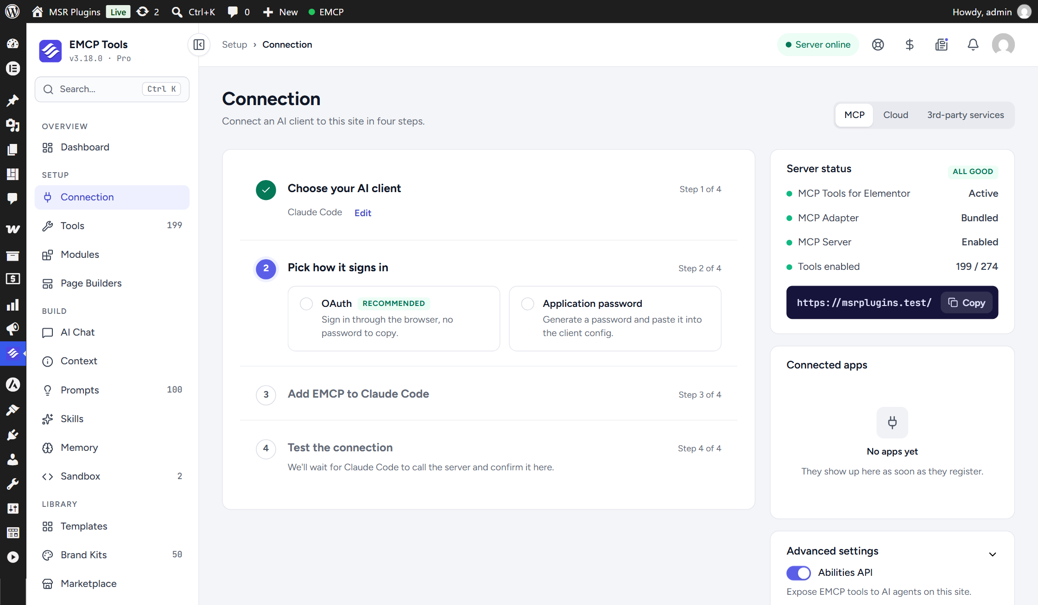
Task: Click the EMCP Tools logo
Action: click(51, 50)
